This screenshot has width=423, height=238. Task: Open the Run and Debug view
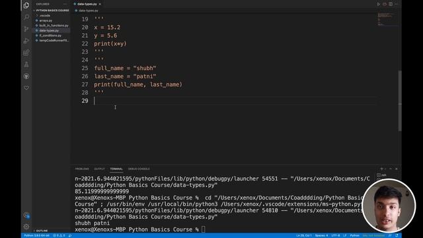coord(26,41)
